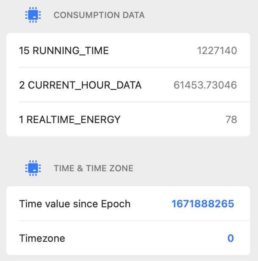
Task: Click the divider below the RUNNING_TIME row
Action: pyautogui.click(x=134, y=67)
